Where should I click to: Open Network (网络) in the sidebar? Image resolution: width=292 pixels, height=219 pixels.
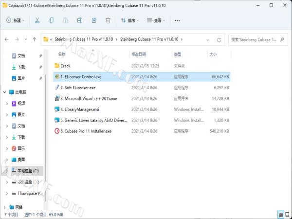(16, 207)
